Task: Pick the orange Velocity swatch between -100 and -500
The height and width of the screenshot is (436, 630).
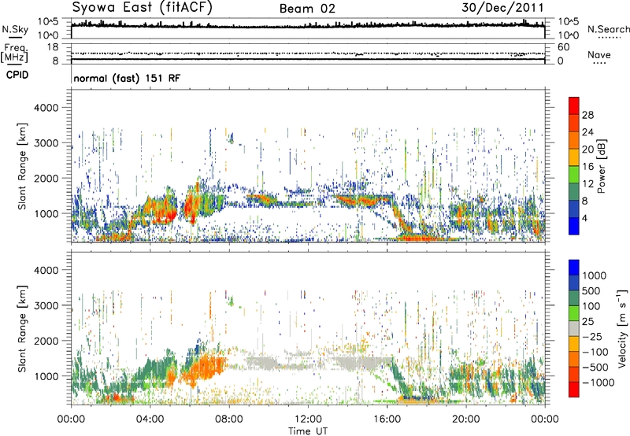Action: (574, 359)
